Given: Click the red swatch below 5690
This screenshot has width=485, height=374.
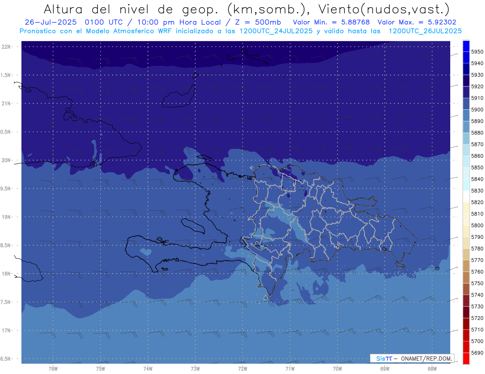Looking at the screenshot, I should (x=466, y=358).
